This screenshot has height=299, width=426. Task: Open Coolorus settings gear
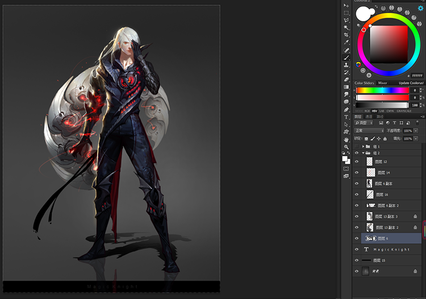tap(420, 9)
